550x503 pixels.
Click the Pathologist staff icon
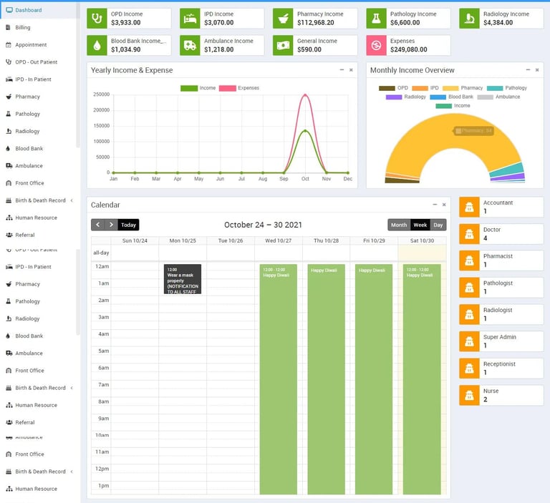[469, 288]
